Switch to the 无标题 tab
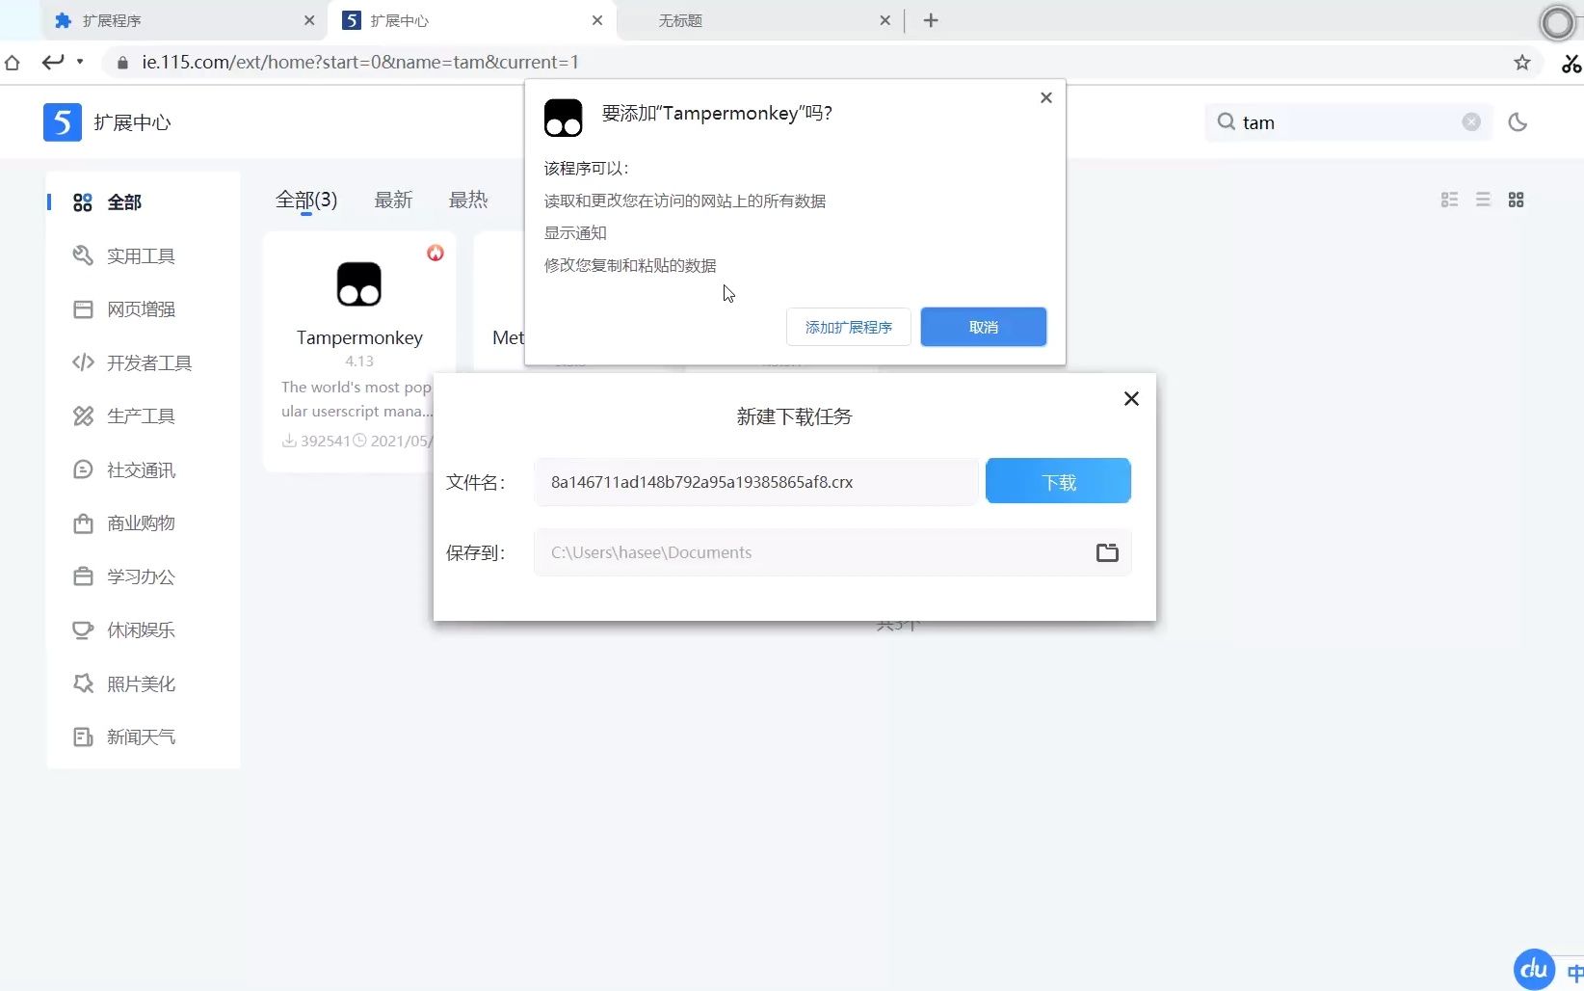1584x991 pixels. pyautogui.click(x=759, y=20)
